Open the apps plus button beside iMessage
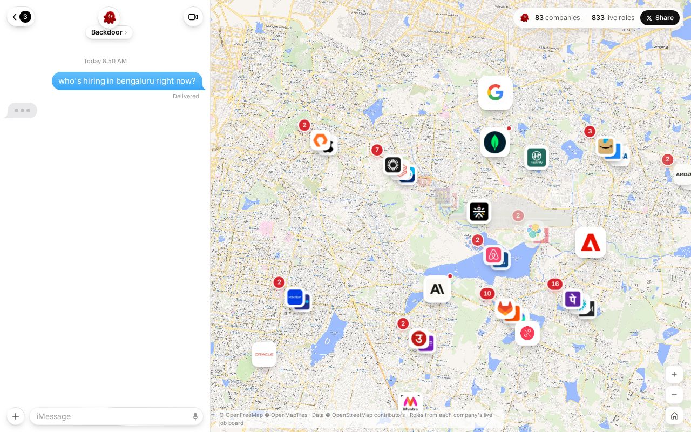The width and height of the screenshot is (691, 432). click(16, 416)
